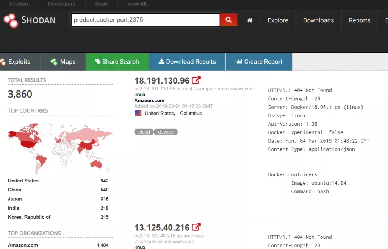The image size is (388, 249).
Task: Click the United States flag icon
Action: pyautogui.click(x=138, y=113)
